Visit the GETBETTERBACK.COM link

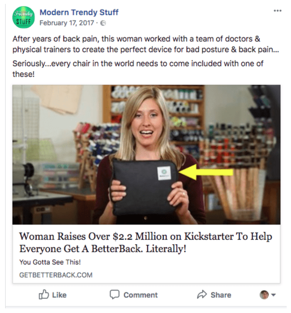coord(56,275)
